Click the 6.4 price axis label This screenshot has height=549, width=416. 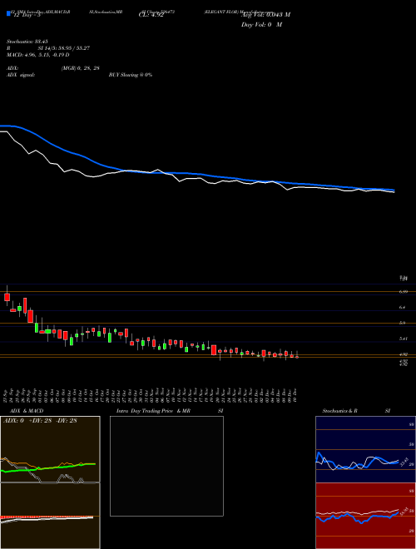click(403, 308)
